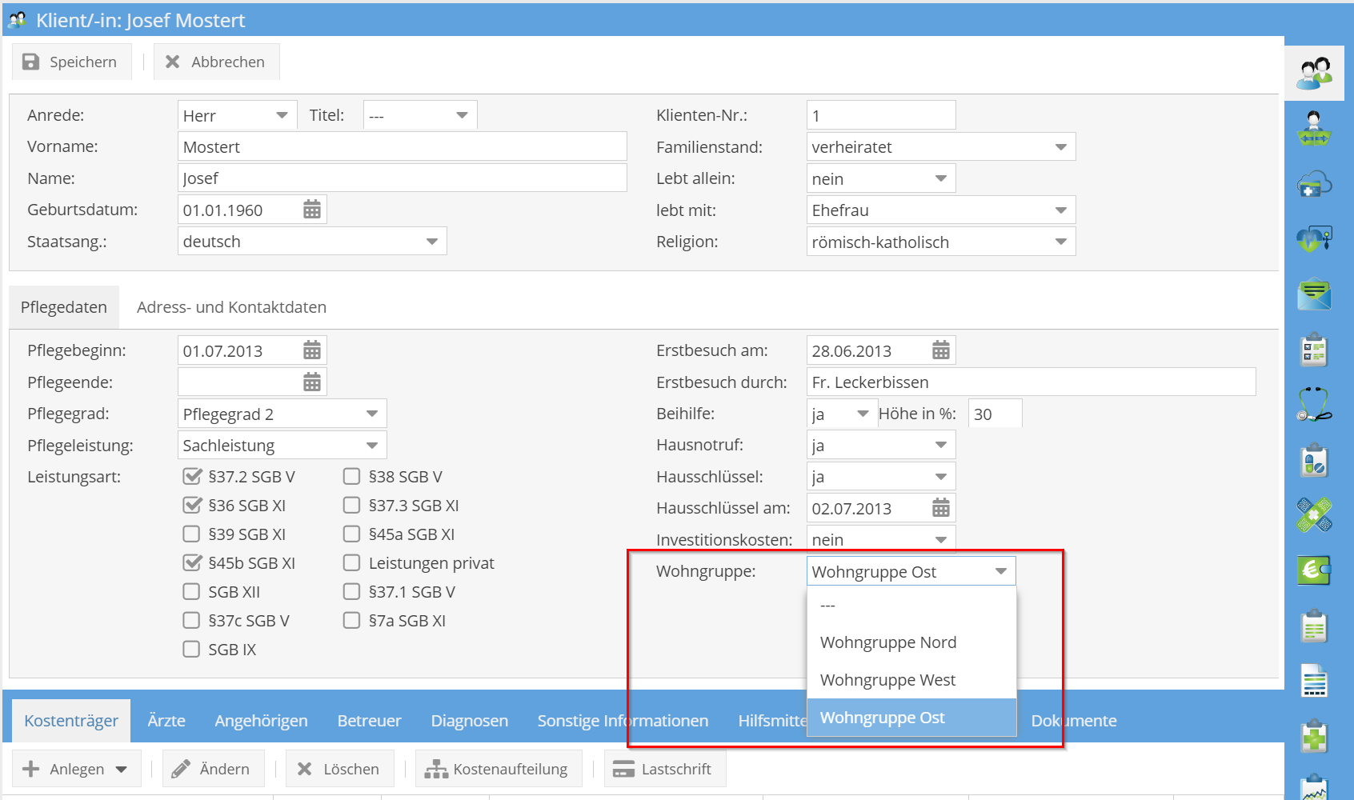The image size is (1354, 800).
Task: Click the stethoscope icon in sidebar
Action: tap(1314, 405)
